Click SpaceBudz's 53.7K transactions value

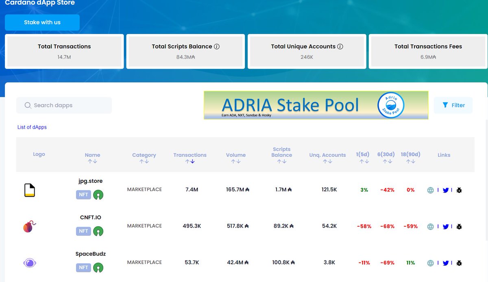[192, 263]
